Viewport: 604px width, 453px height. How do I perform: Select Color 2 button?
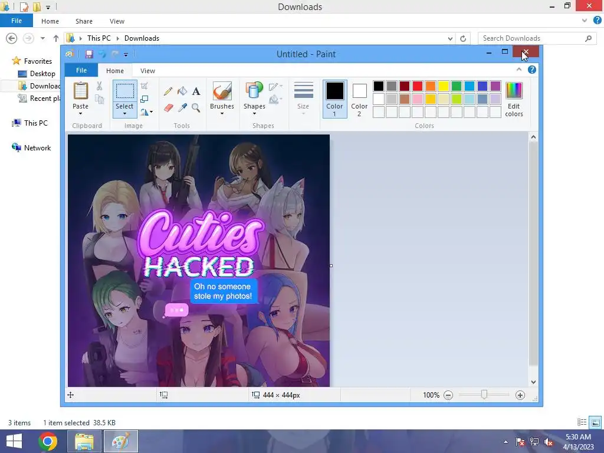click(359, 99)
